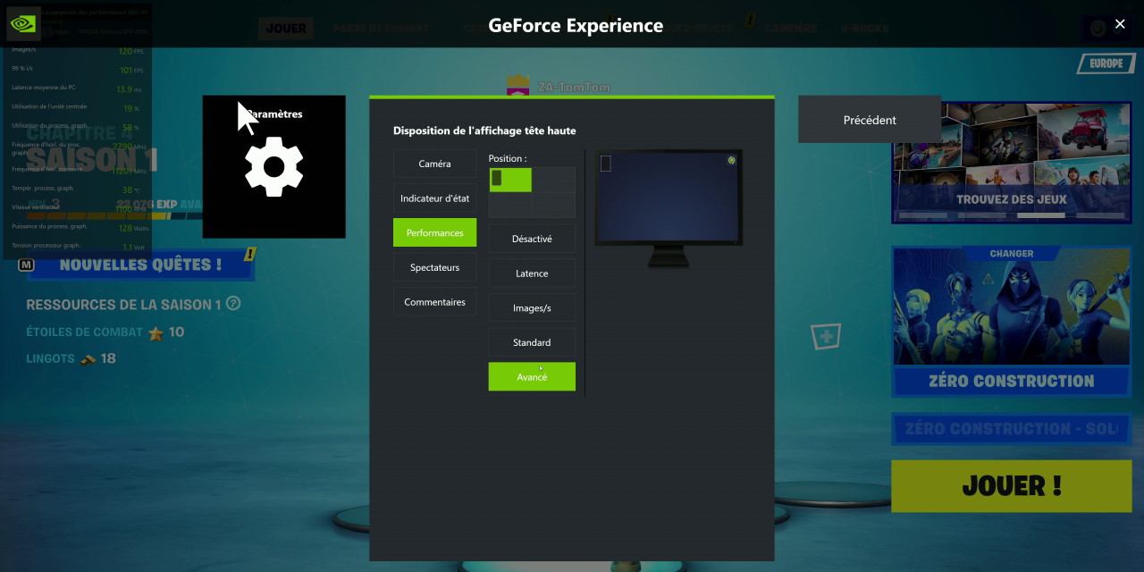Viewport: 1144px width, 572px height.
Task: Click the status indicator icon on monitor preview
Action: click(731, 161)
